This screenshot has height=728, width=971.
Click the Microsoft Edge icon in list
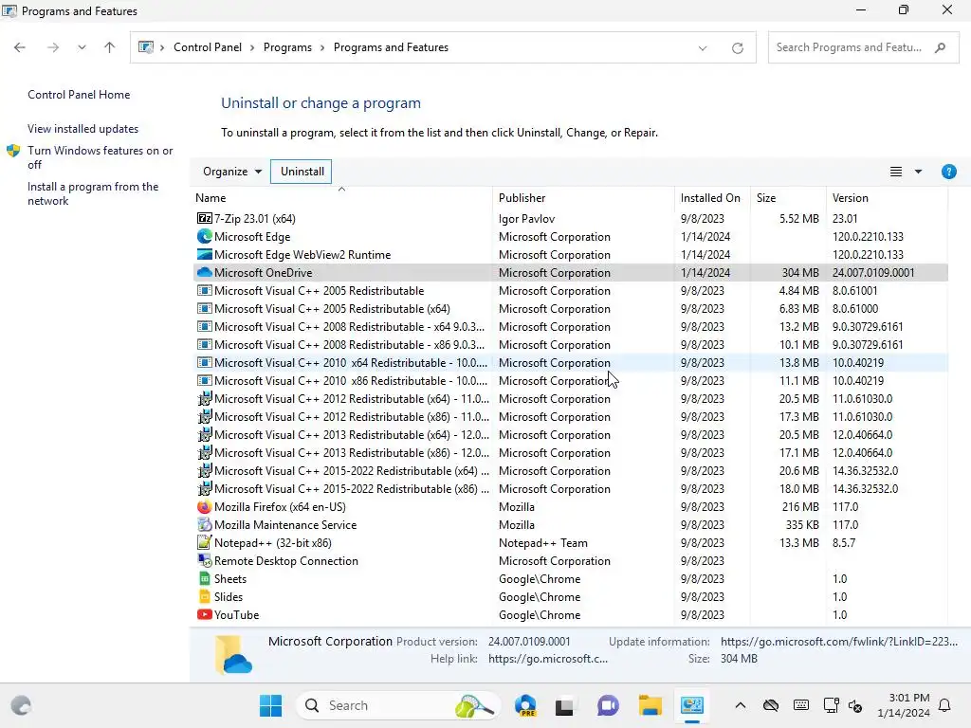click(x=205, y=236)
